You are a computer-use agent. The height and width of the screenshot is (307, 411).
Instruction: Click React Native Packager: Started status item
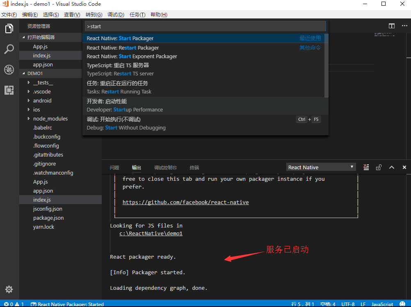(x=67, y=304)
